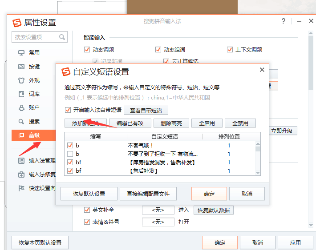The image size is (316, 250).
Task: Click the 全启用 button
Action: point(207,123)
